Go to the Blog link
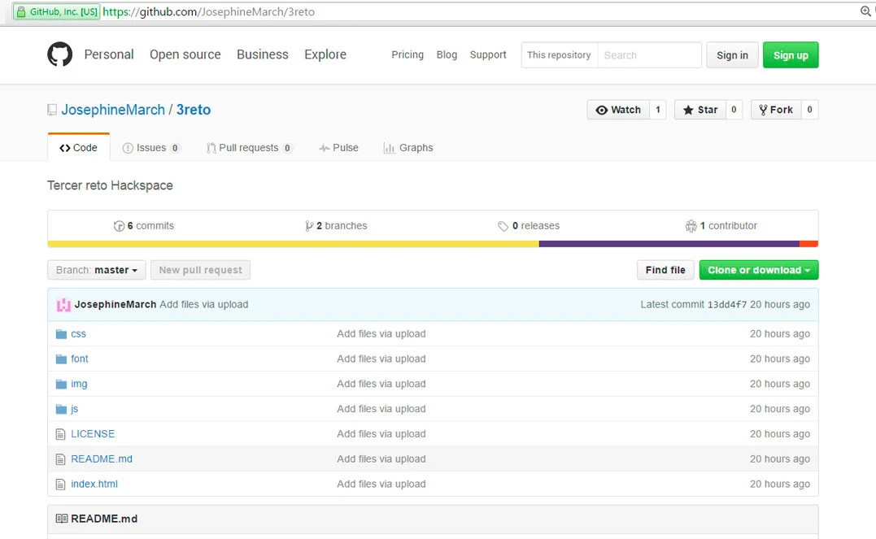876x539 pixels. pos(447,54)
